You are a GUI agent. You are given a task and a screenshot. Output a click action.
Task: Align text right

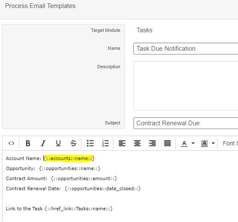(152, 143)
